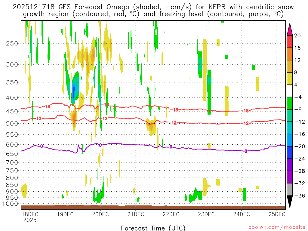
Task: Click the 20DEC date label
Action: click(x=100, y=214)
